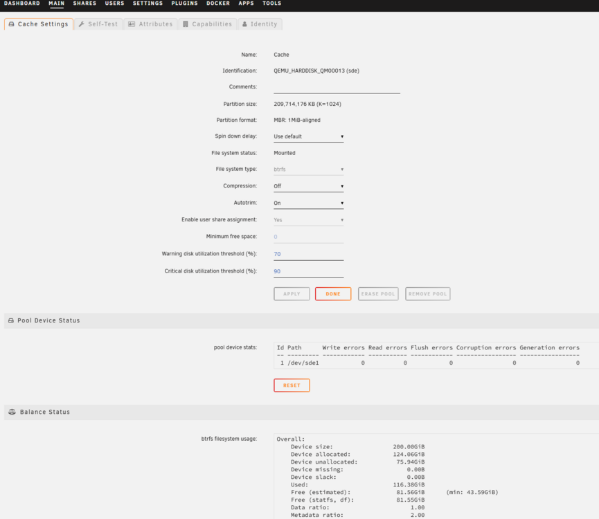The width and height of the screenshot is (599, 519).
Task: Go to the MAIN page
Action: click(57, 3)
